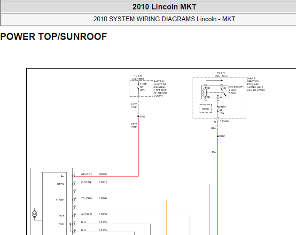
Task: Select splice point S388 dot
Action: tap(138, 117)
